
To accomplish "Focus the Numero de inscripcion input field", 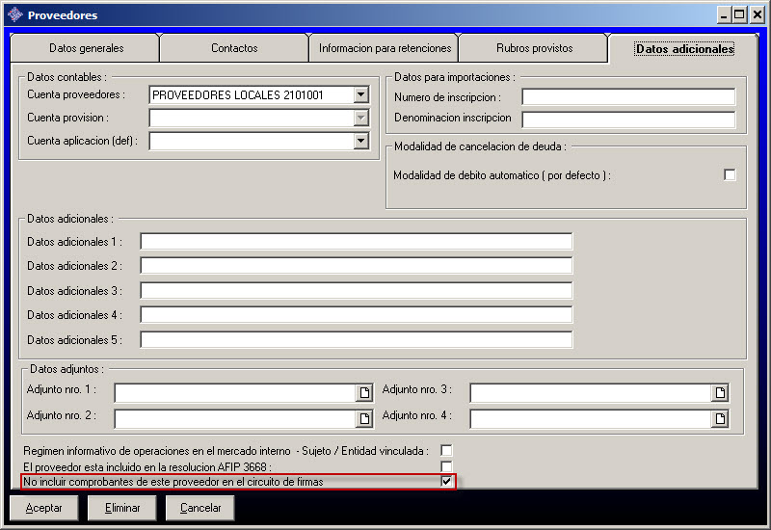I will (628, 96).
